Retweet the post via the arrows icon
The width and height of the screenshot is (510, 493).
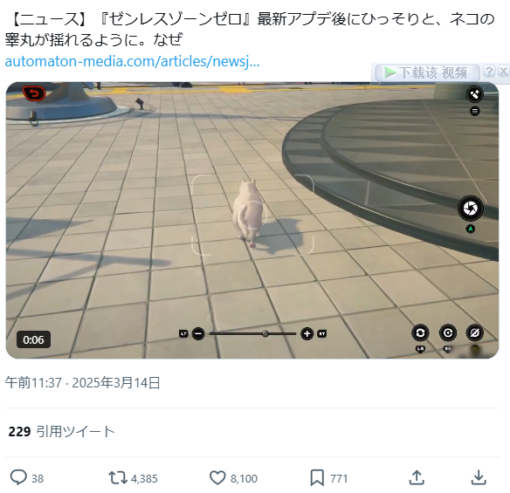(118, 477)
